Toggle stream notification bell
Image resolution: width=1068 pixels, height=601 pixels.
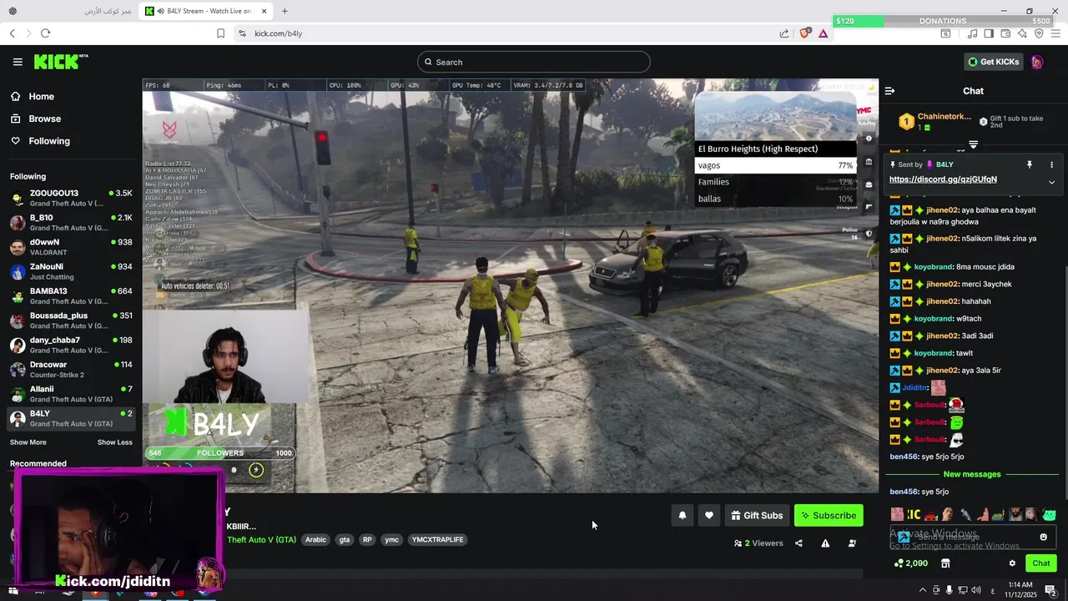(682, 516)
